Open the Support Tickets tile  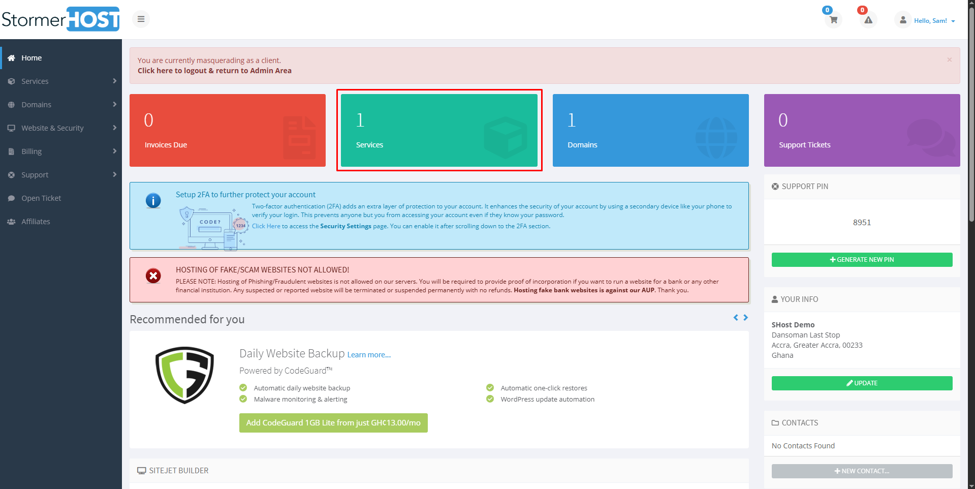click(862, 130)
